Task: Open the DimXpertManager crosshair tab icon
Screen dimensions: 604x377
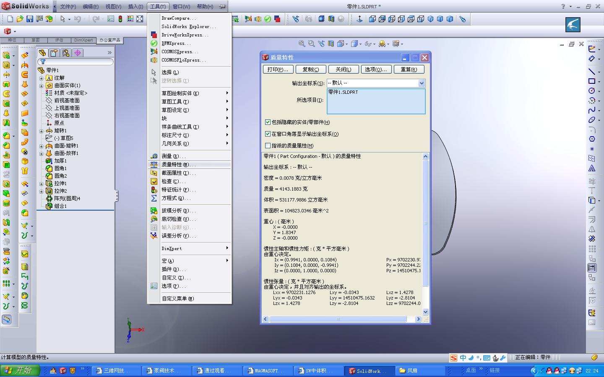Action: click(78, 53)
